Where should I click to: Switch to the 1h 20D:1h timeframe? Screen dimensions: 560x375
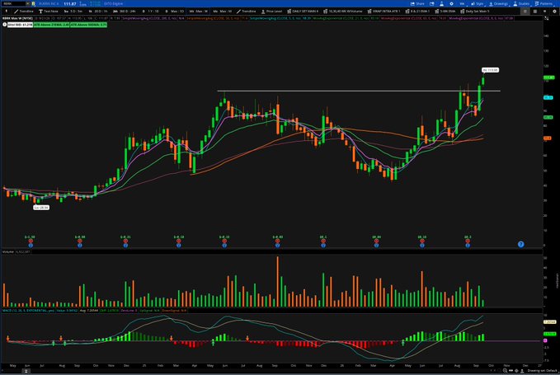(98, 11)
